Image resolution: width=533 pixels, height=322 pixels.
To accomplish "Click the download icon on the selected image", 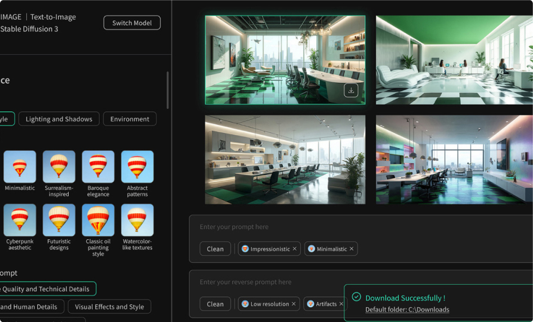I will point(351,90).
